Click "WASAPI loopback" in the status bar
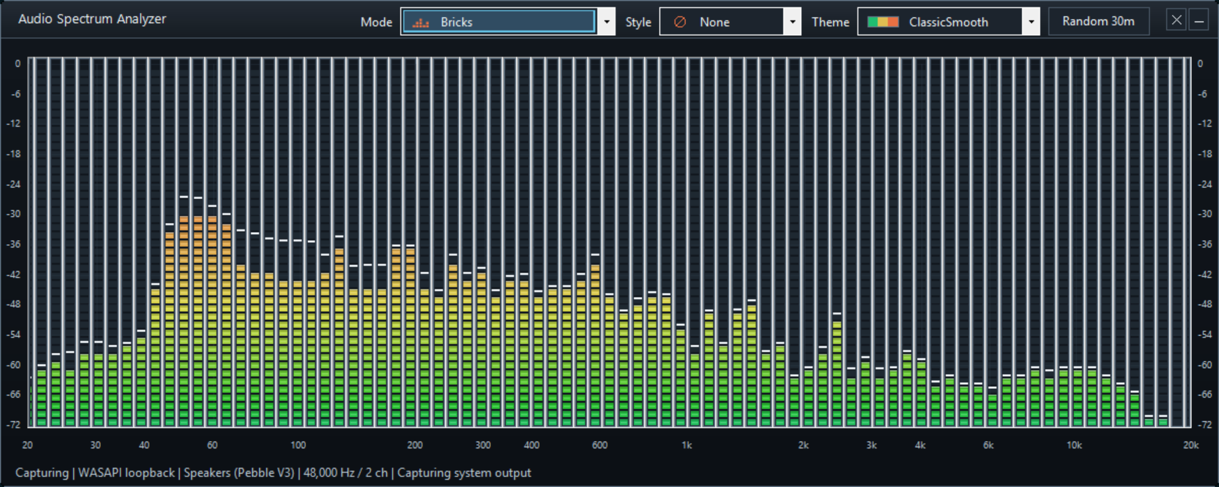 point(127,473)
